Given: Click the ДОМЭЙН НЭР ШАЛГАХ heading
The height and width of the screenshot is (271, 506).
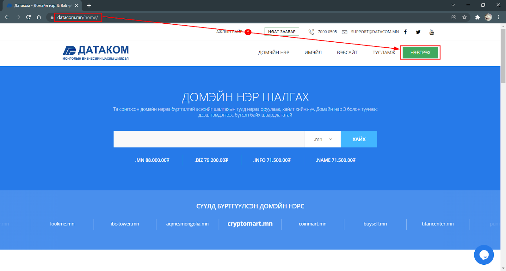Looking at the screenshot, I should [245, 97].
